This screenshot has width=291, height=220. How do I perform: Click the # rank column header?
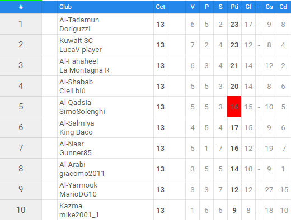(x=21, y=7)
